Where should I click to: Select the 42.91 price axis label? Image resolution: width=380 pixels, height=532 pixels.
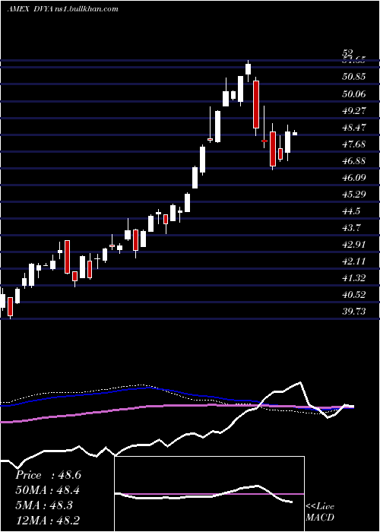[354, 245]
